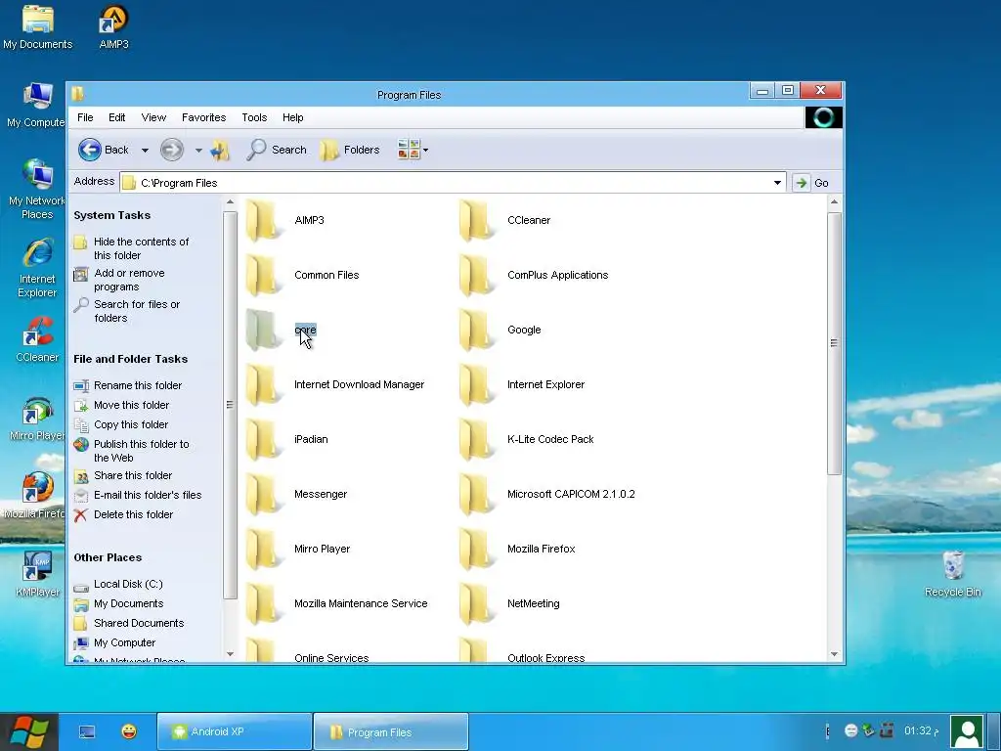Viewport: 1001px width, 751px height.
Task: Toggle the Folders pane button
Action: pyautogui.click(x=350, y=150)
